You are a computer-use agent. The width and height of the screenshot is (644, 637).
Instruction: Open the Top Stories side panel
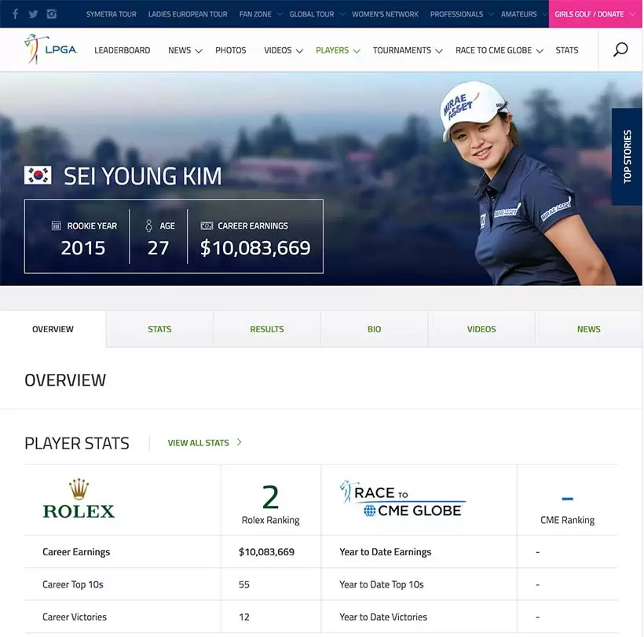(628, 157)
